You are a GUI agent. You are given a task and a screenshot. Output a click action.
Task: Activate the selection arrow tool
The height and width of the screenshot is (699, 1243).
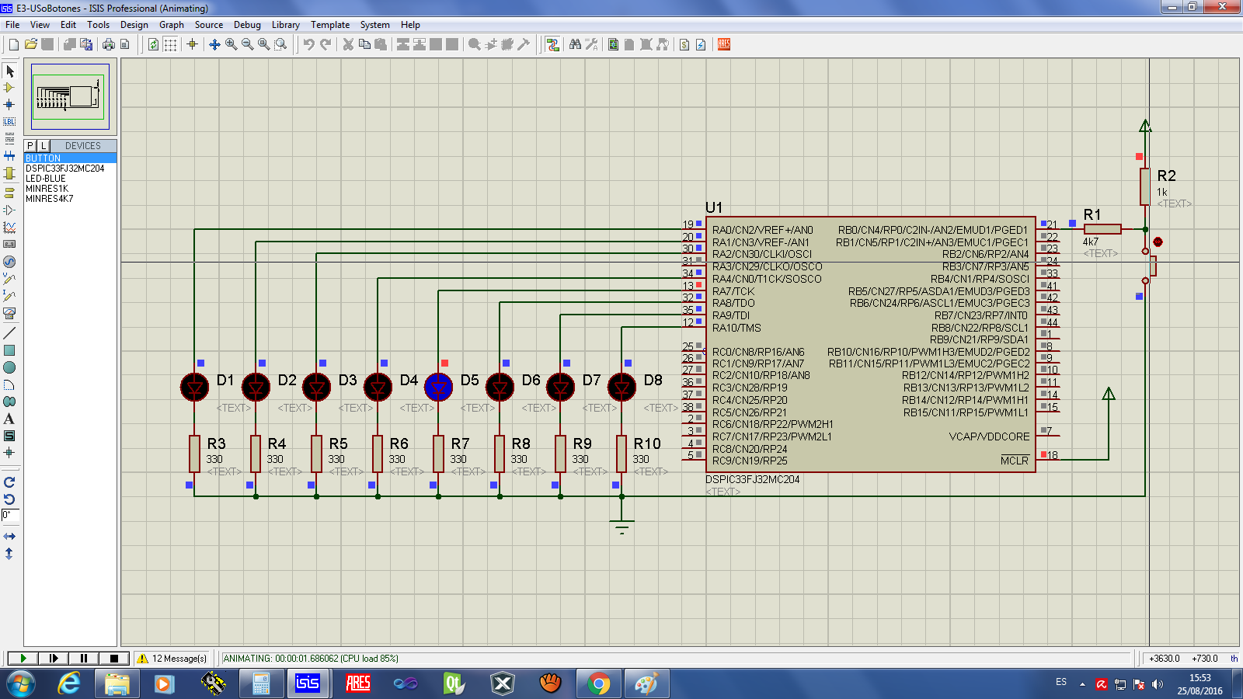(x=9, y=71)
